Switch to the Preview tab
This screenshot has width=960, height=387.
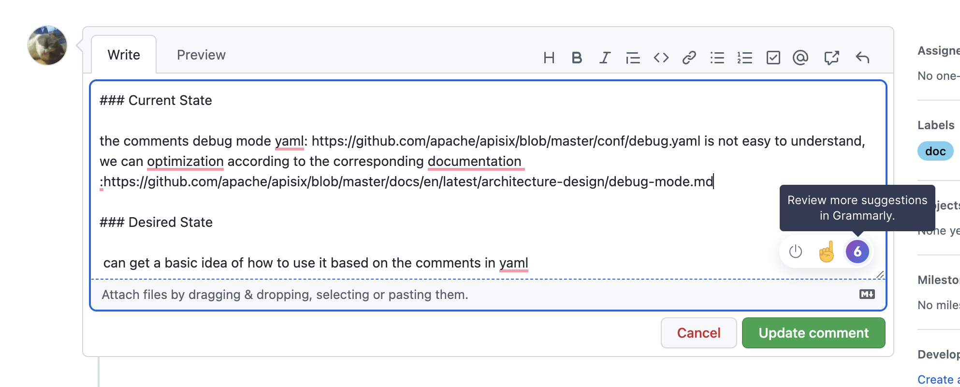point(201,55)
